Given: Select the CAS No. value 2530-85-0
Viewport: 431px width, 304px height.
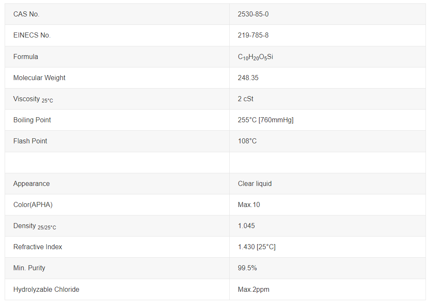Looking at the screenshot, I should [253, 14].
